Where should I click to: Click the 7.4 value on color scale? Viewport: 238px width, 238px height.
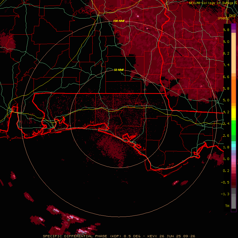point(226,65)
